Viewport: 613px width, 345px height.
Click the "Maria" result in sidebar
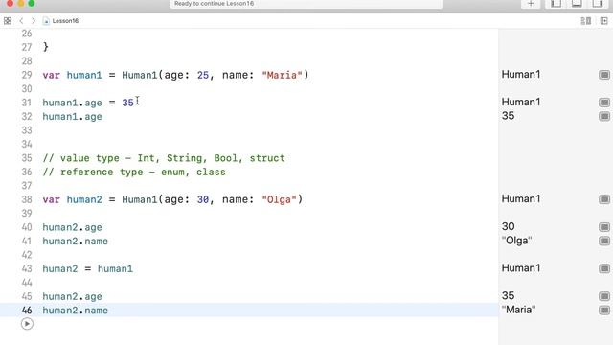tap(518, 310)
